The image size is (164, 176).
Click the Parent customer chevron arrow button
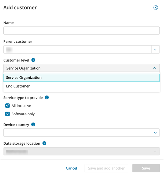(x=155, y=49)
